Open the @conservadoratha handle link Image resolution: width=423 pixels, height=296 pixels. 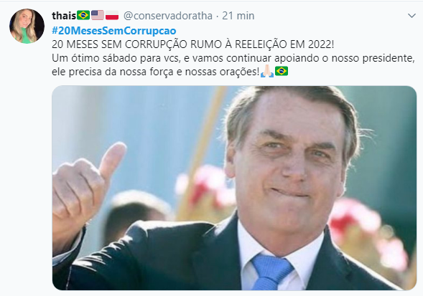[x=168, y=16]
